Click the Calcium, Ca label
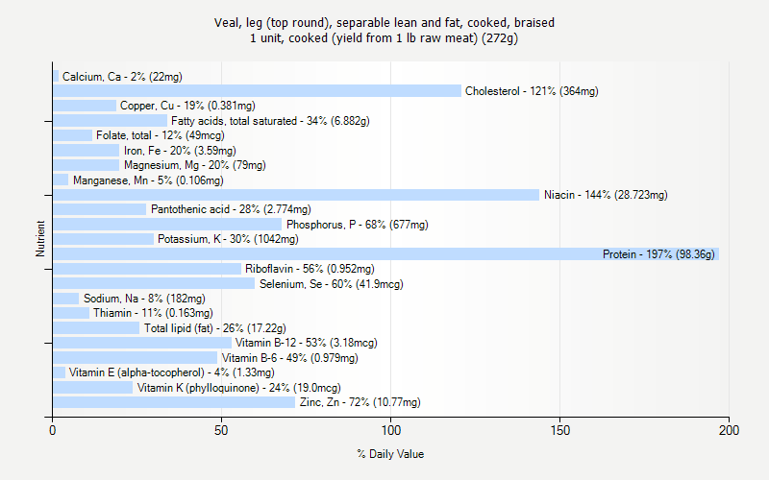The width and height of the screenshot is (769, 480). pyautogui.click(x=122, y=77)
